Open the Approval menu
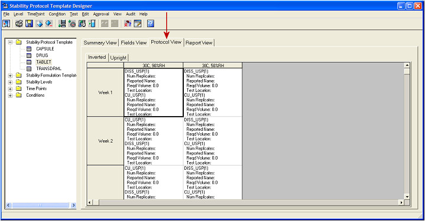425x221 pixels. 101,14
